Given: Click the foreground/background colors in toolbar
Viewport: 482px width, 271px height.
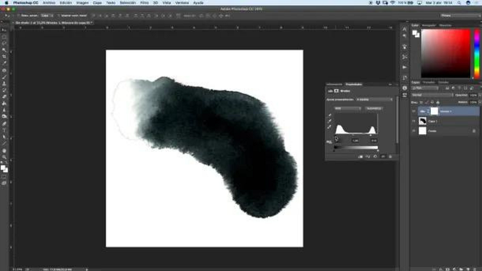Looking at the screenshot, I should pos(4,168).
